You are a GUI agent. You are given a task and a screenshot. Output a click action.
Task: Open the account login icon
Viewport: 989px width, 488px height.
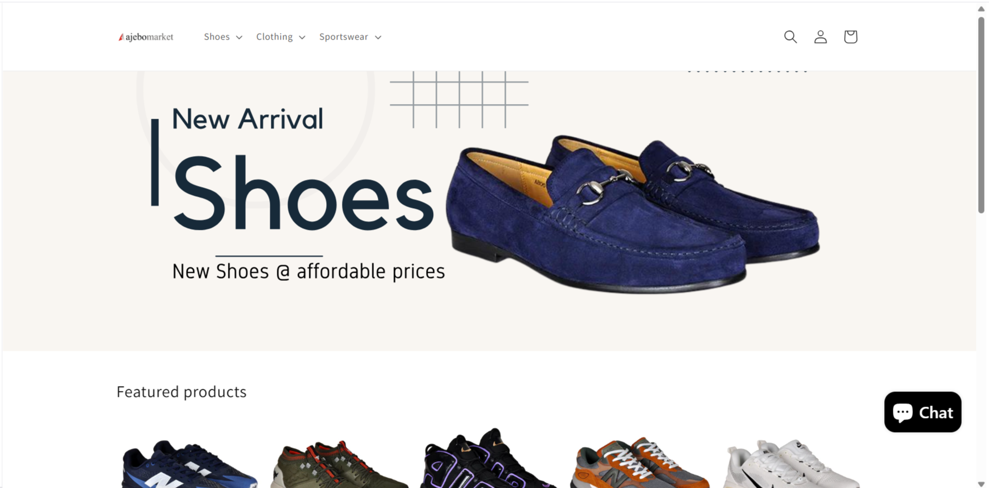(x=820, y=37)
